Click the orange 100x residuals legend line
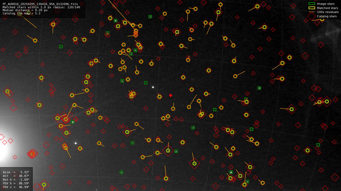 (312, 12)
